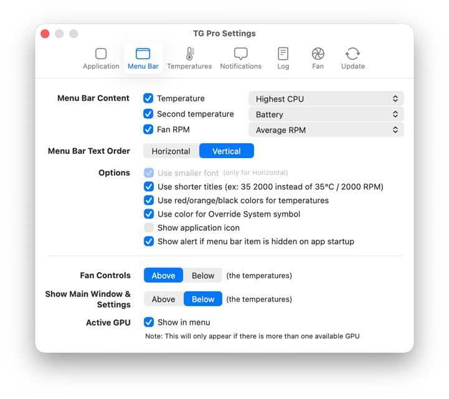Click the Application tab label

101,66
